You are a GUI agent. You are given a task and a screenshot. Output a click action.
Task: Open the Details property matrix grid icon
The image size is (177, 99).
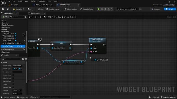click(23, 59)
